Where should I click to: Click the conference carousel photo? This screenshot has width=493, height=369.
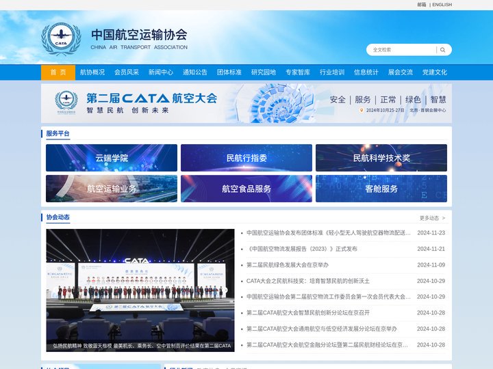click(x=140, y=290)
